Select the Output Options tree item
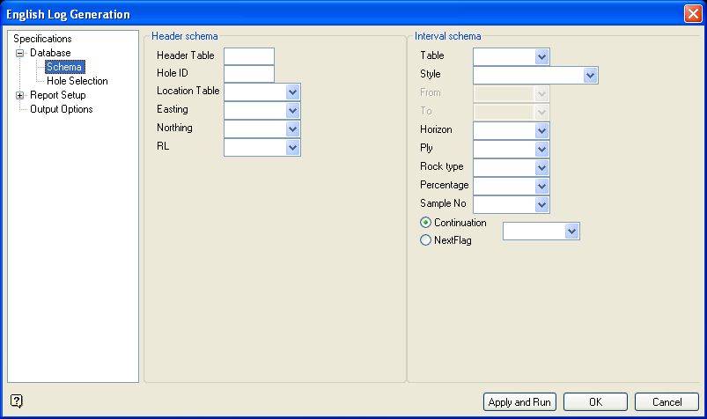This screenshot has height=419, width=707. click(x=62, y=109)
